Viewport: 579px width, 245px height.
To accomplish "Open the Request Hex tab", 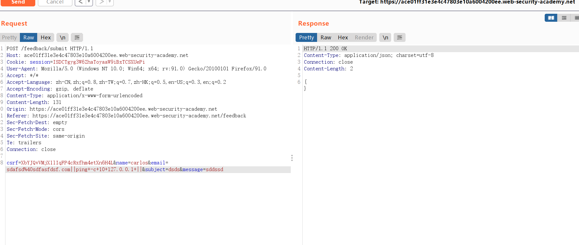I will [x=46, y=37].
